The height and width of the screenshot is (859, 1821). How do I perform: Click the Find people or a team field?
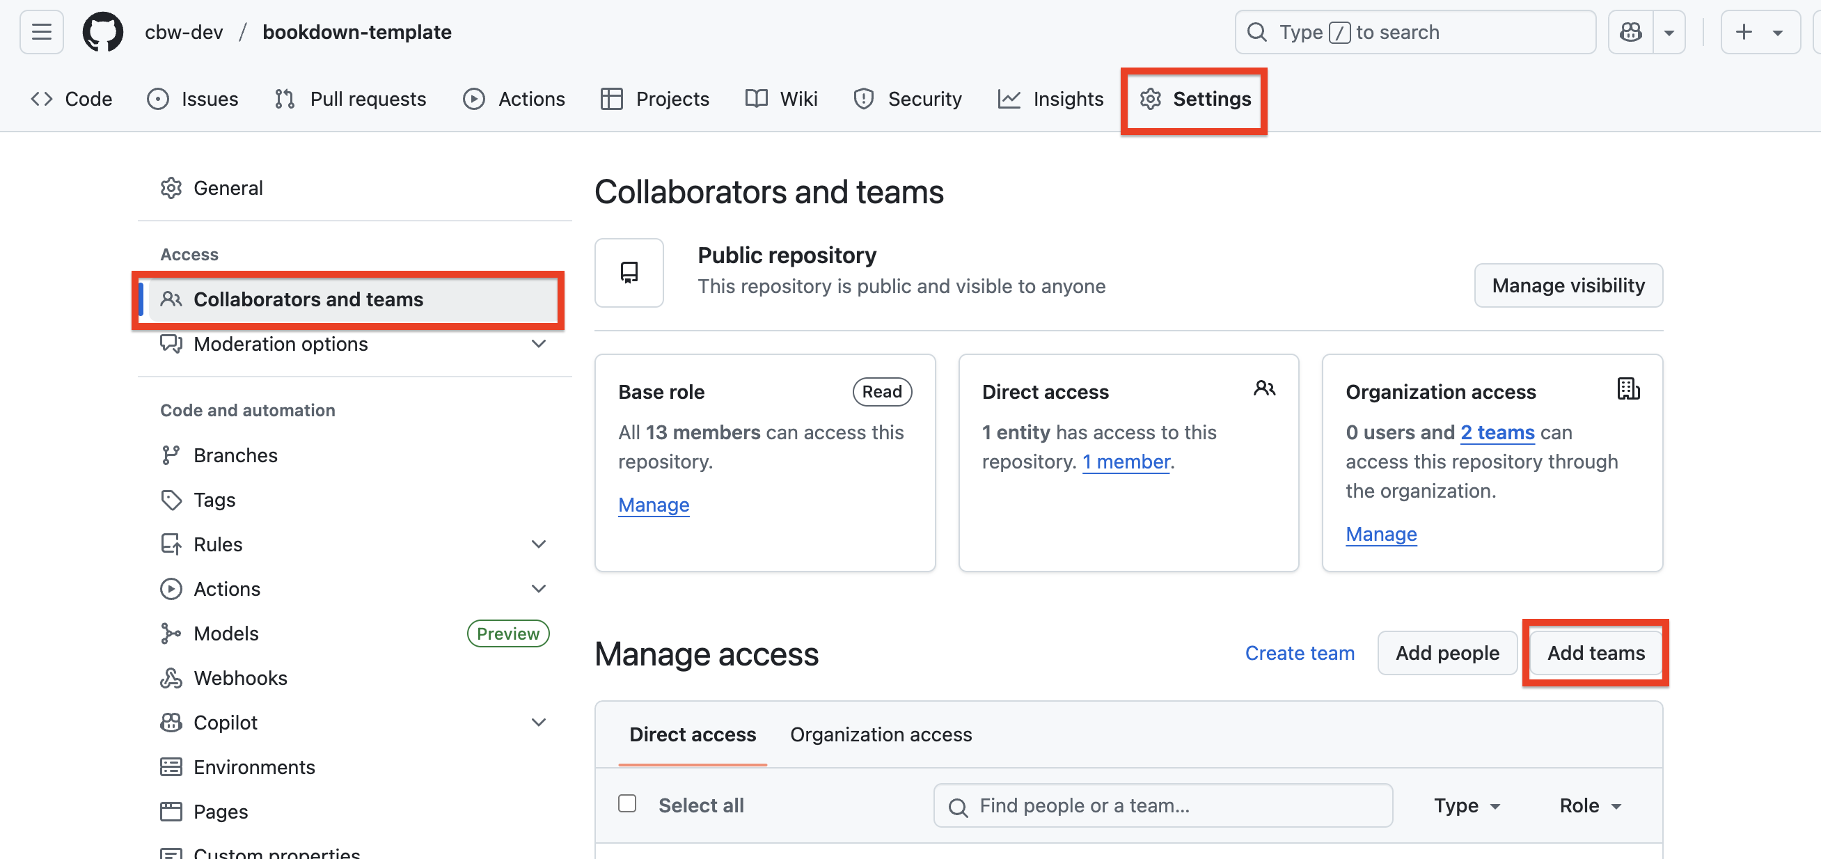[1163, 805]
